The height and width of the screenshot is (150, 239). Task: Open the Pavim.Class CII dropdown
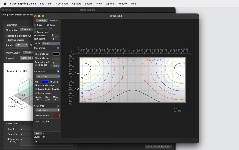point(28,52)
